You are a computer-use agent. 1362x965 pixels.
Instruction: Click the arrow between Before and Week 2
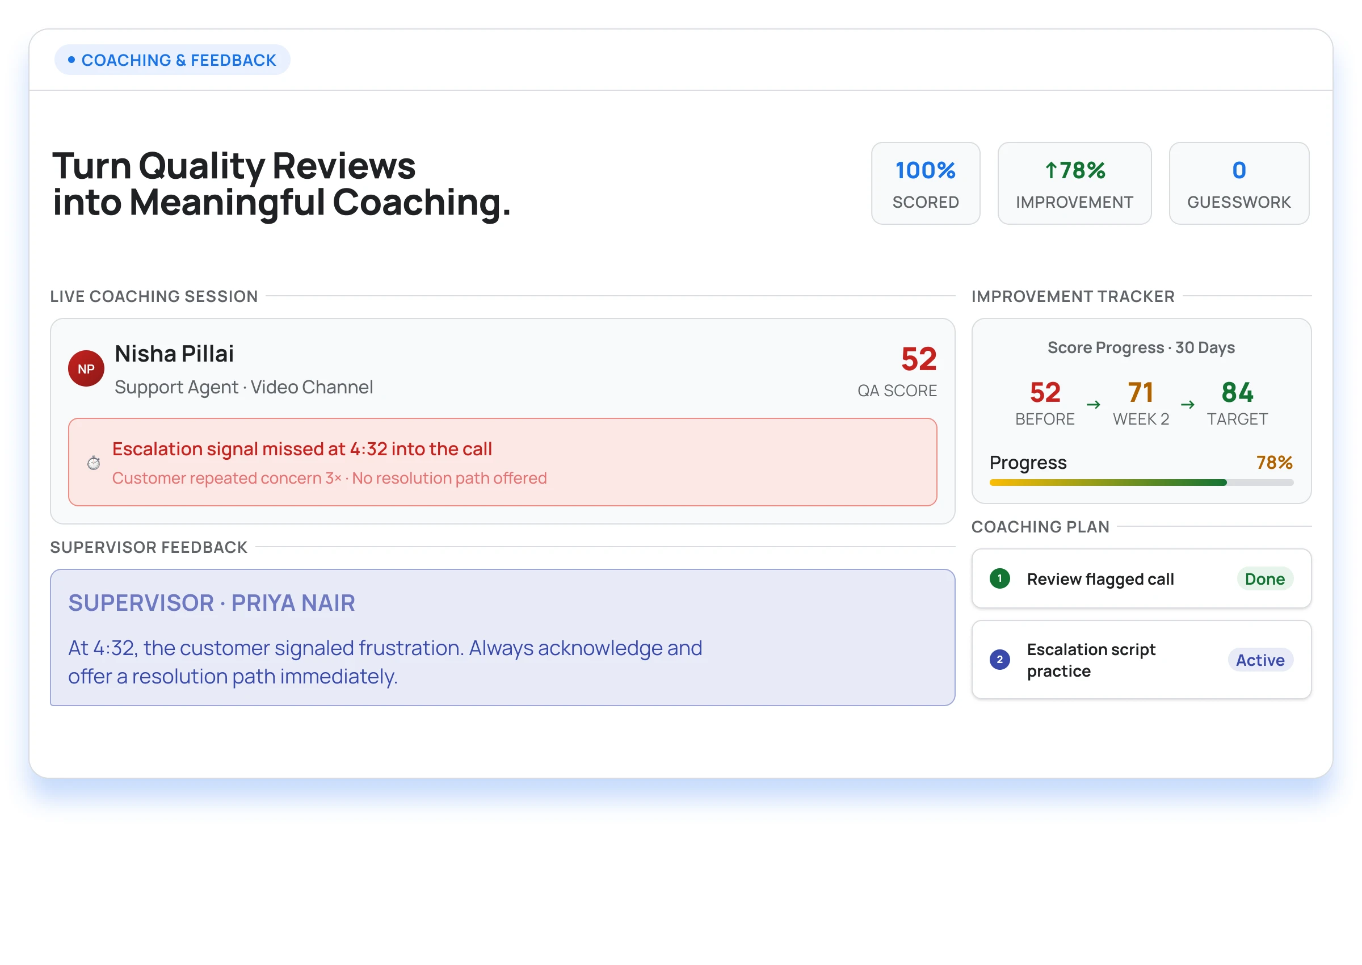[1093, 405]
